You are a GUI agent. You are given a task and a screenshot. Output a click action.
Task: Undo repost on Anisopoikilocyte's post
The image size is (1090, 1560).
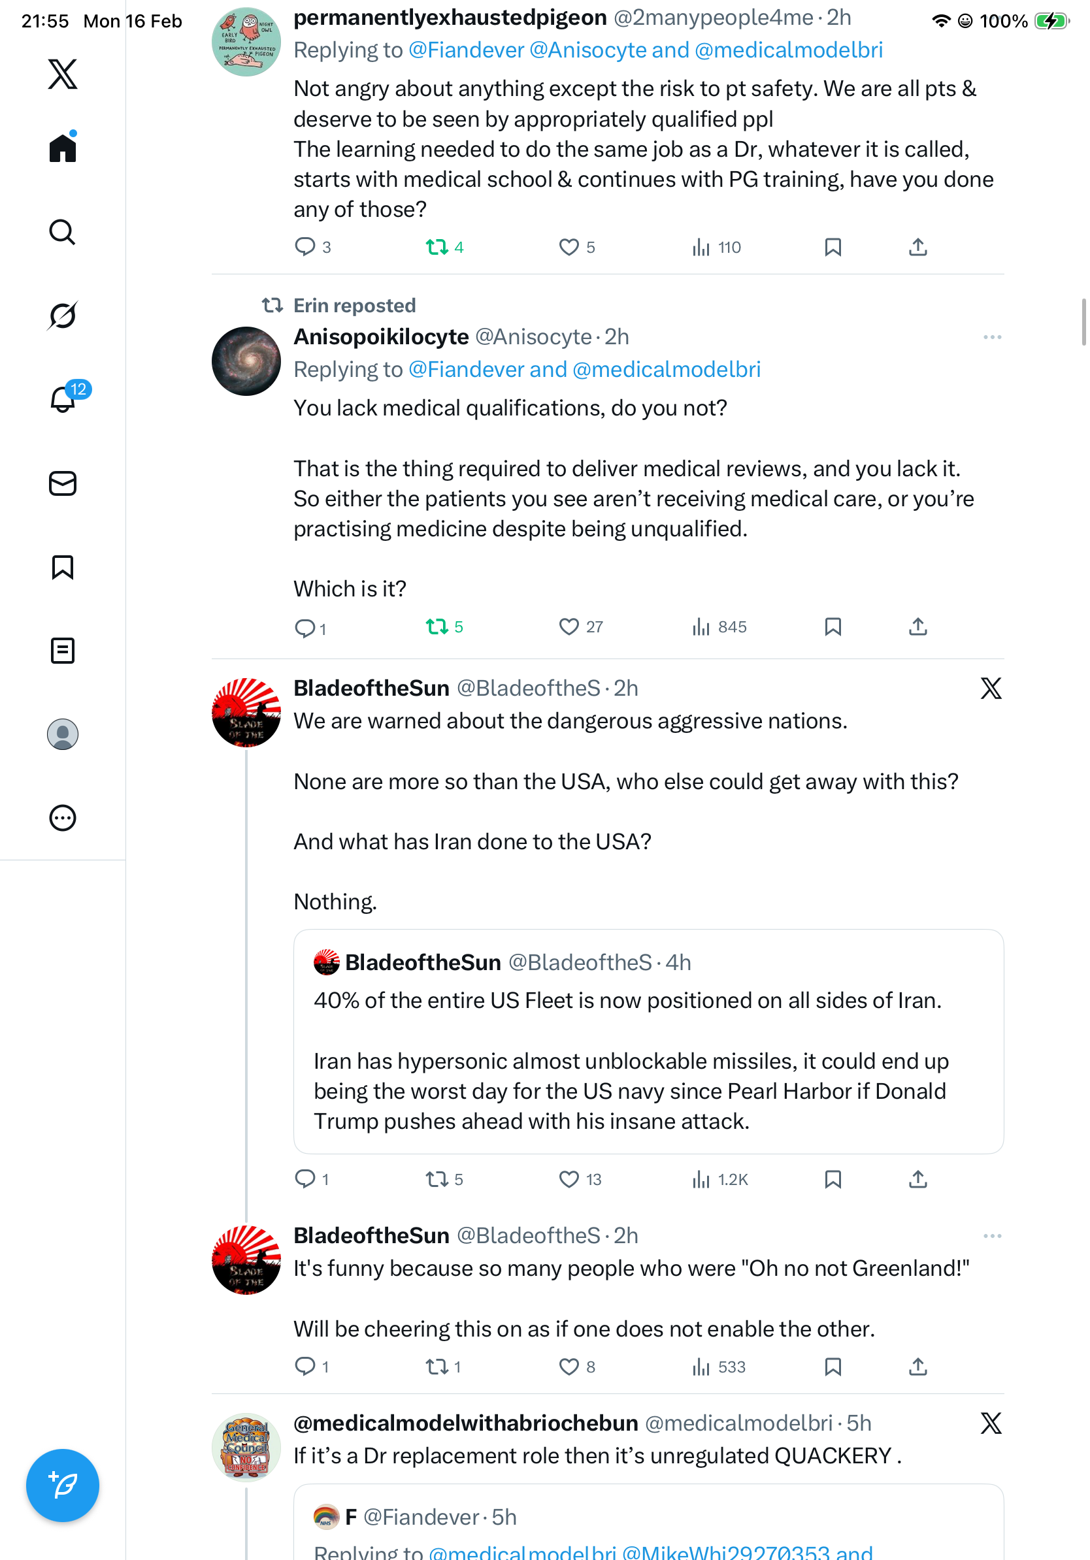pyautogui.click(x=437, y=626)
